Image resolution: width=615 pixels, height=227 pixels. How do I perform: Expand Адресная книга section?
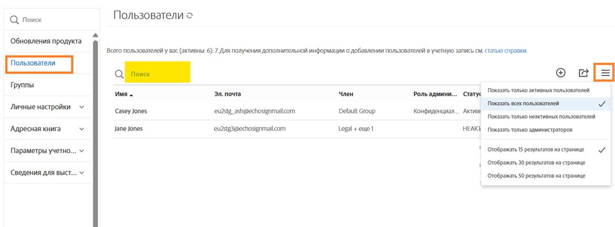(x=82, y=129)
